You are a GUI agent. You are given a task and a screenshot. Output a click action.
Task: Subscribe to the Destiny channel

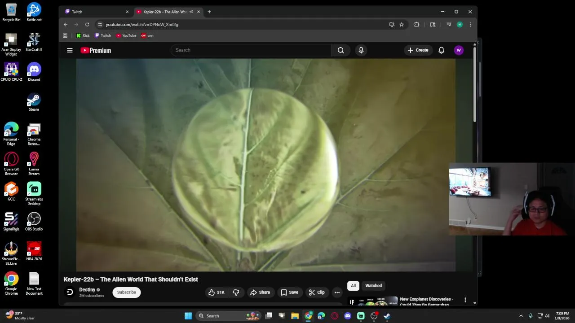[x=126, y=292]
